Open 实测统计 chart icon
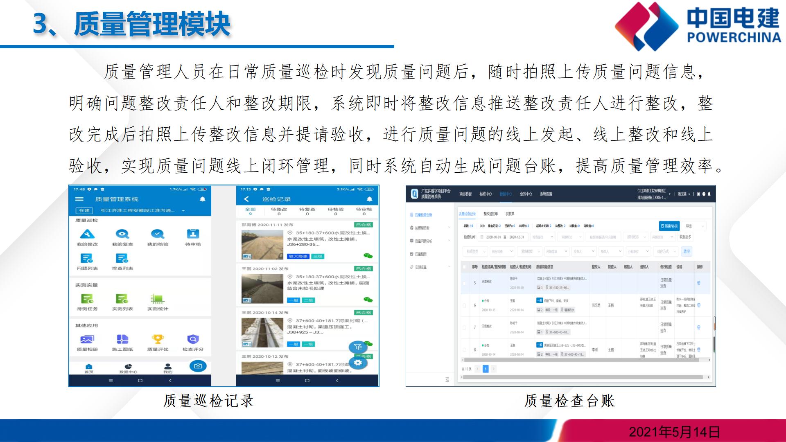 coord(157,299)
